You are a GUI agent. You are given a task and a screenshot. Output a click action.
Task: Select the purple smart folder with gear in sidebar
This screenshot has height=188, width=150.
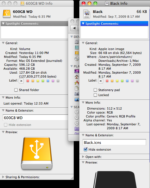point(77,129)
